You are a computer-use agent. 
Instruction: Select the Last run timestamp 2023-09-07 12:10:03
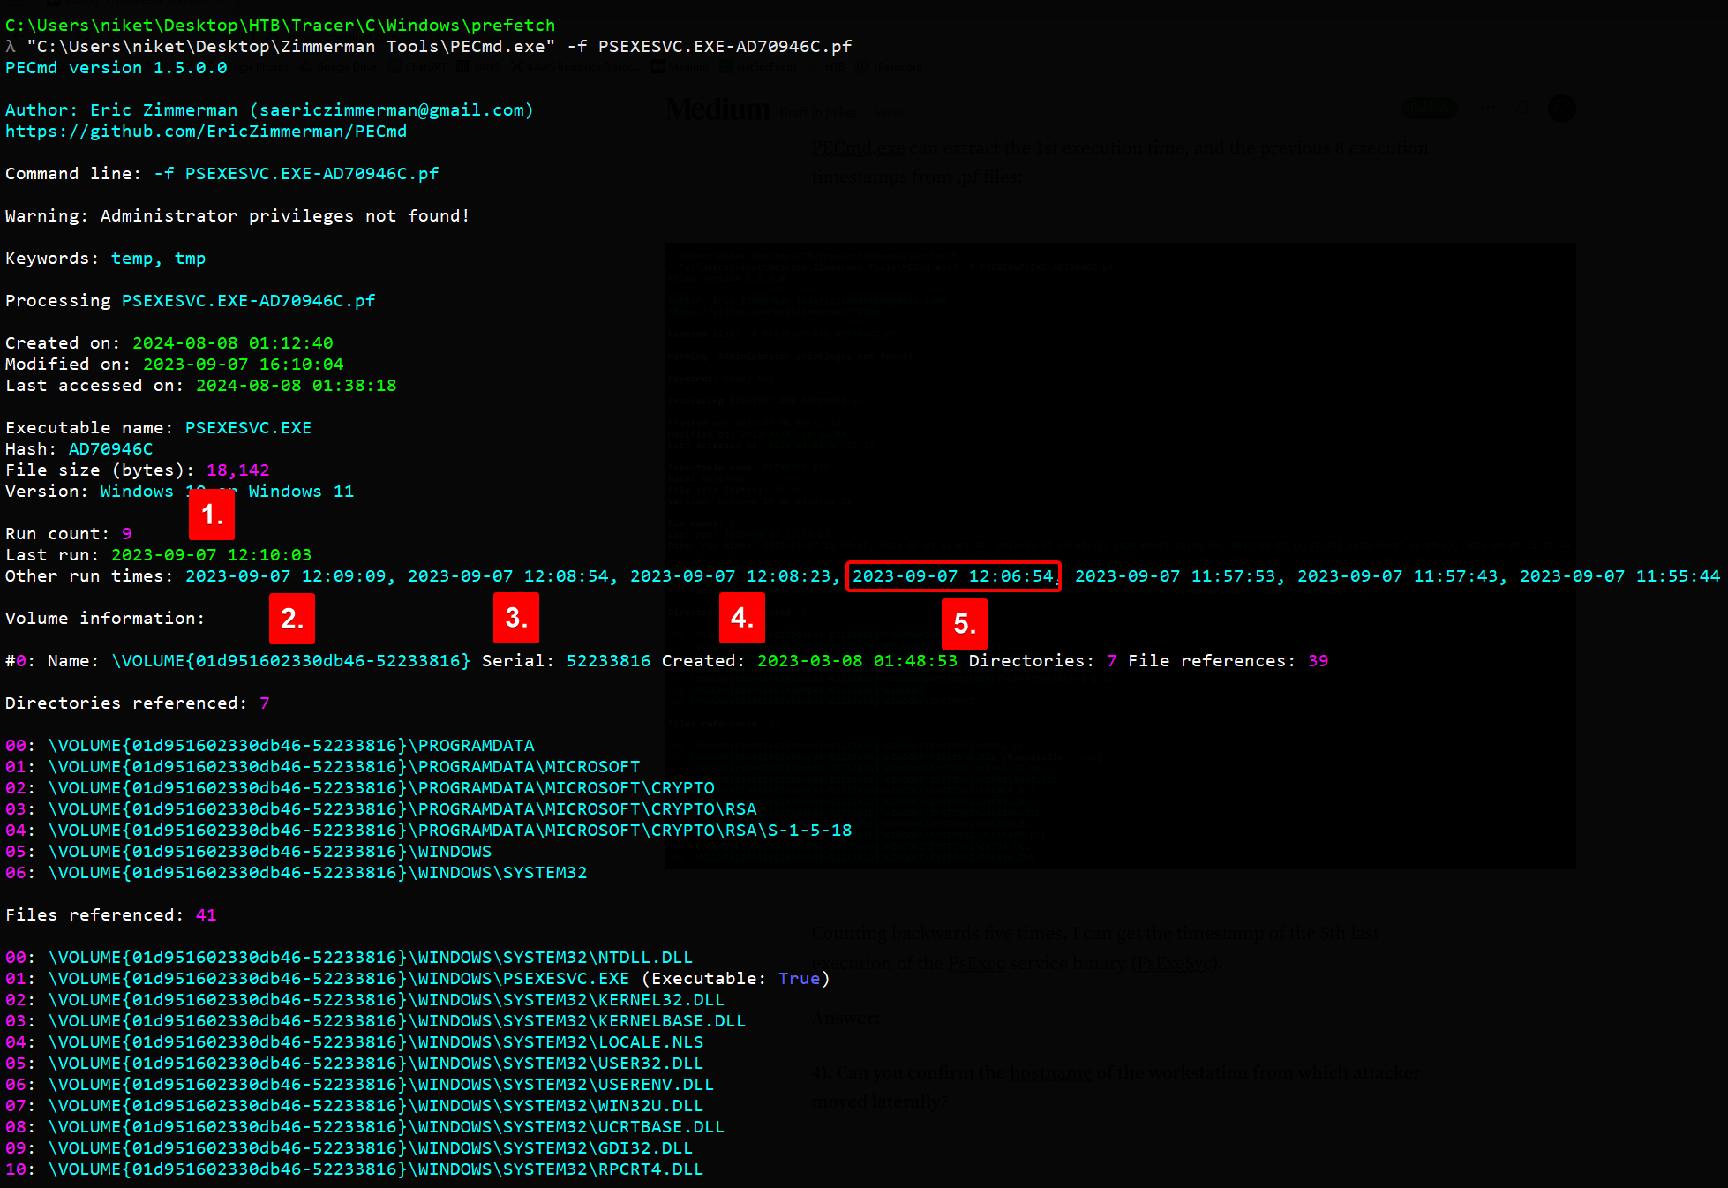click(x=211, y=555)
